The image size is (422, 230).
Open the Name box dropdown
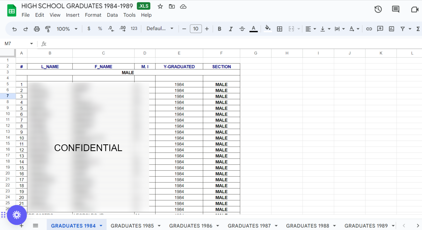[x=32, y=44]
